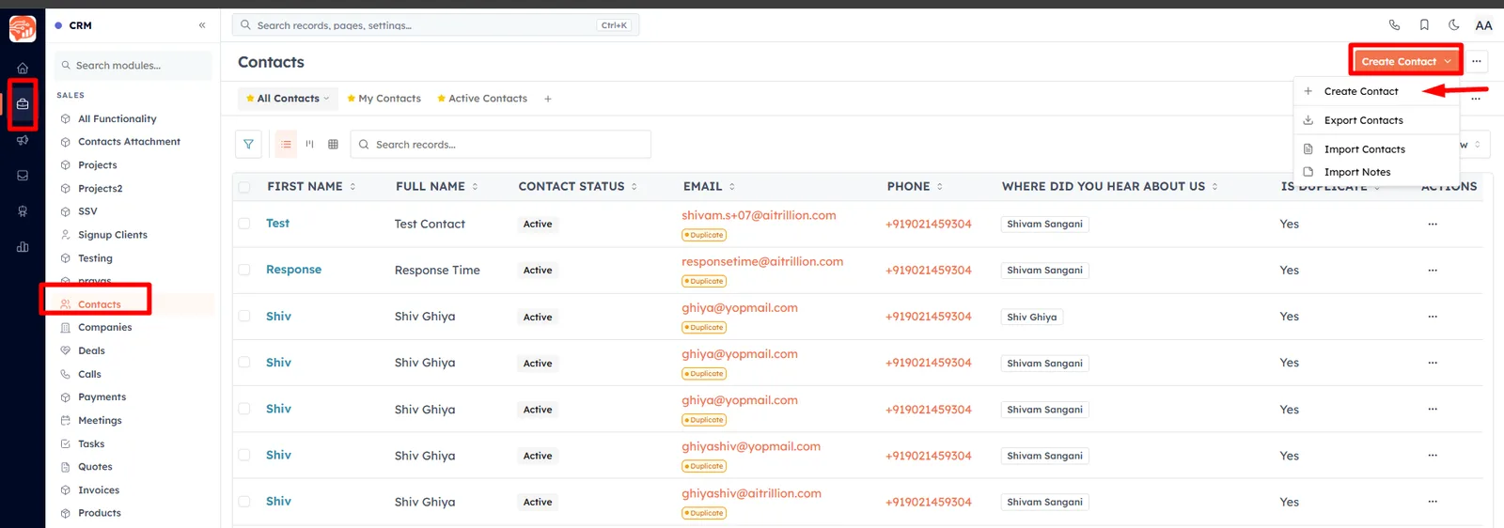Click phone number in Test Contact row
This screenshot has height=528, width=1504.
929,225
